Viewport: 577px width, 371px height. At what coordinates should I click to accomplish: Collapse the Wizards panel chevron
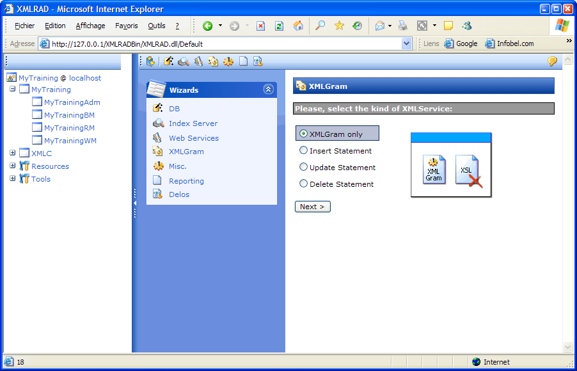268,90
